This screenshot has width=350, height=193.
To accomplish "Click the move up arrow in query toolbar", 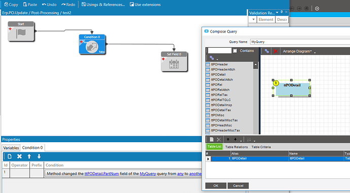I will (x=228, y=139).
